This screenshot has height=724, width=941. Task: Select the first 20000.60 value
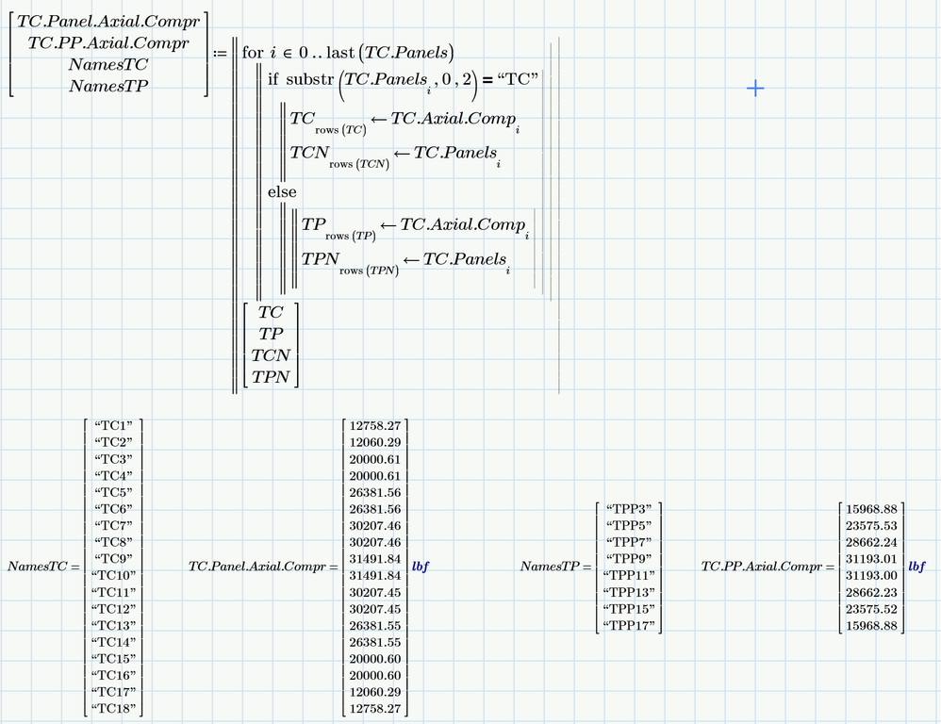(375, 659)
